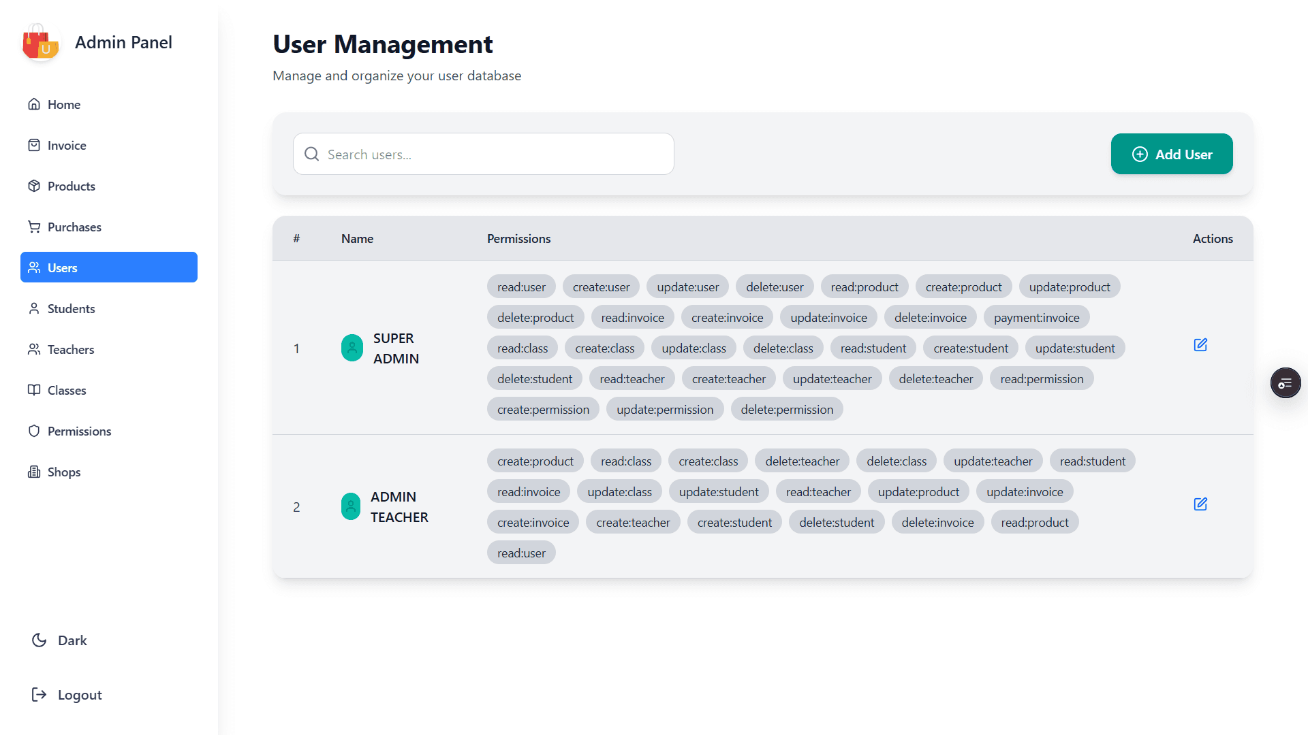
Task: Open the Students page
Action: 109,308
